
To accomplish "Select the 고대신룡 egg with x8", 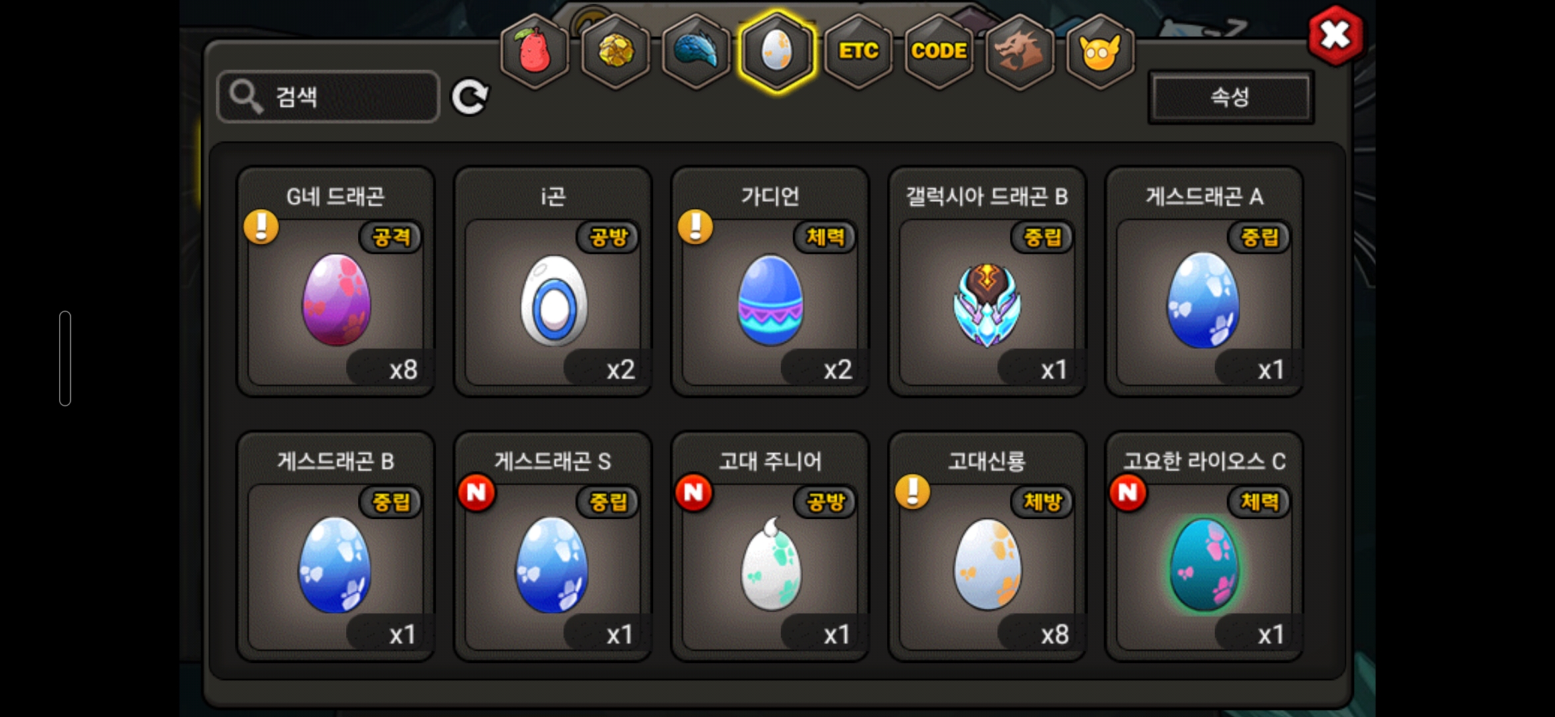I will (x=987, y=547).
